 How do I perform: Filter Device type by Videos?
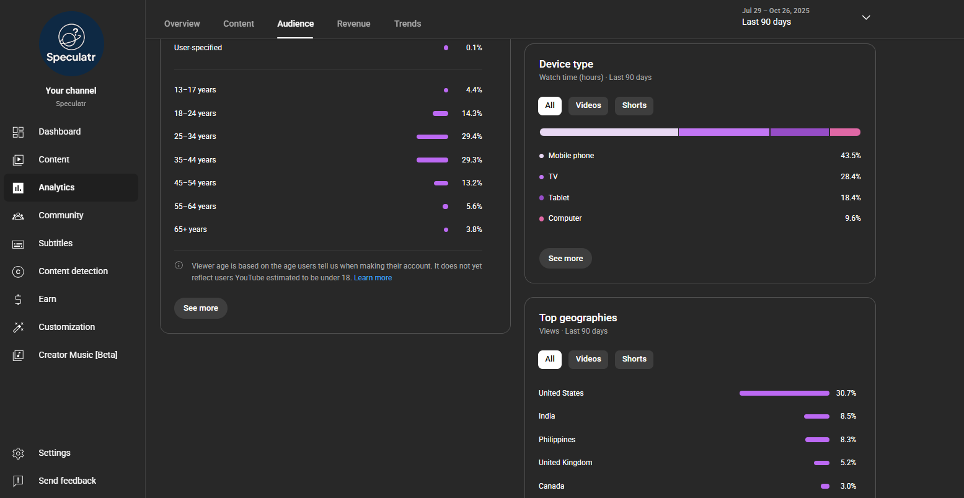pyautogui.click(x=588, y=105)
